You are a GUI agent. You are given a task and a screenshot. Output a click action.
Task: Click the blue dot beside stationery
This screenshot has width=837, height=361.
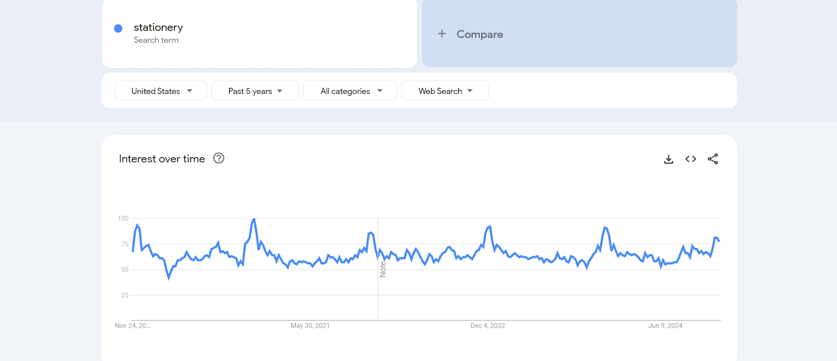click(118, 28)
